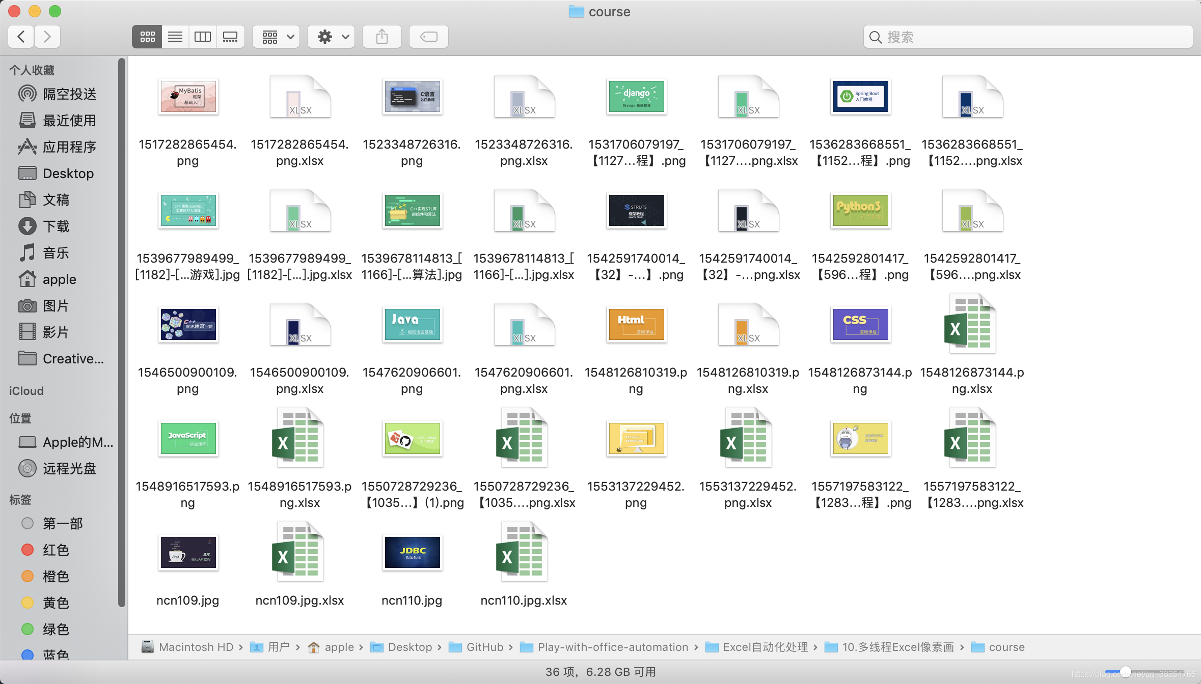
Task: Go to 10.多线程Excel像素画 in path bar
Action: (x=889, y=647)
